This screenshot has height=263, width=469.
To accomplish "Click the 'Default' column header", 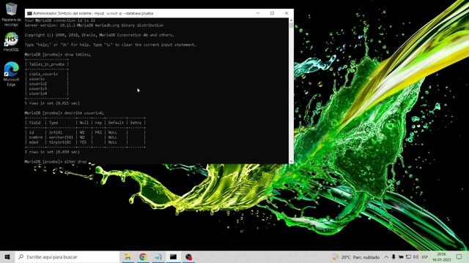I will point(116,123).
